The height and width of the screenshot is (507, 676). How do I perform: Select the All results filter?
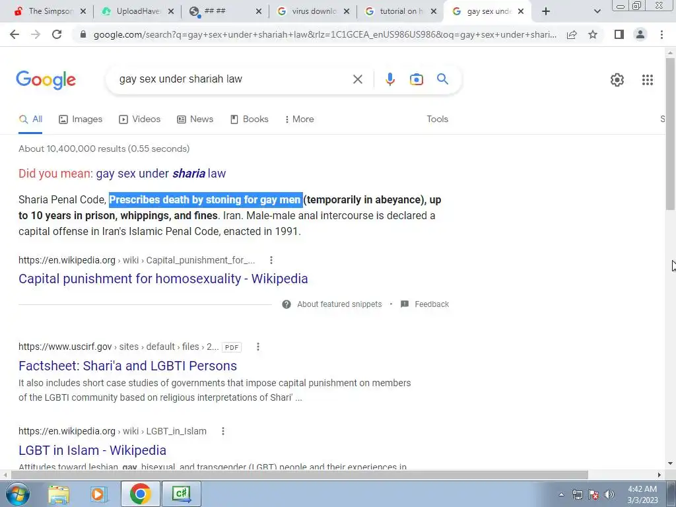[30, 119]
